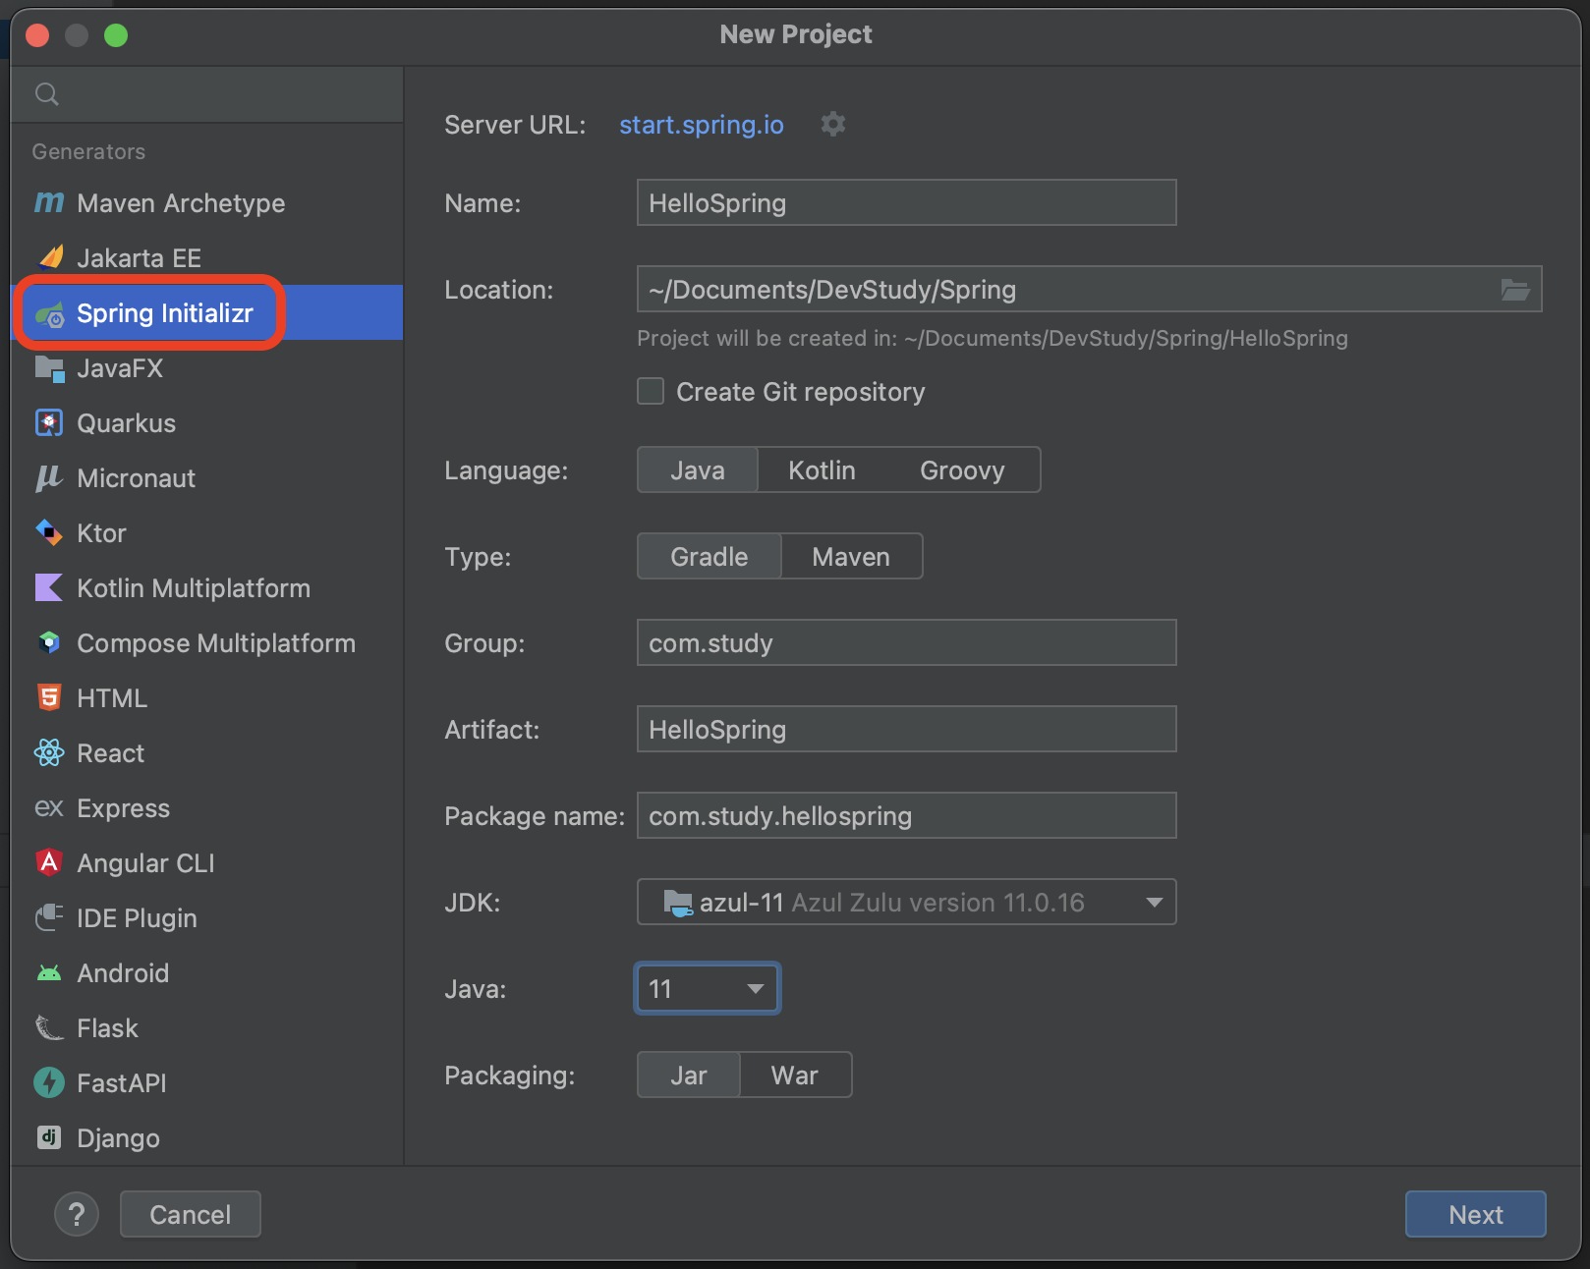This screenshot has height=1269, width=1590.
Task: Open the JDK azul-11 dropdown
Action: click(x=906, y=903)
